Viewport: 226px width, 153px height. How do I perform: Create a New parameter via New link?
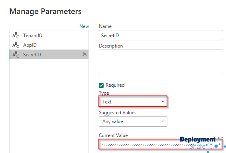point(84,26)
